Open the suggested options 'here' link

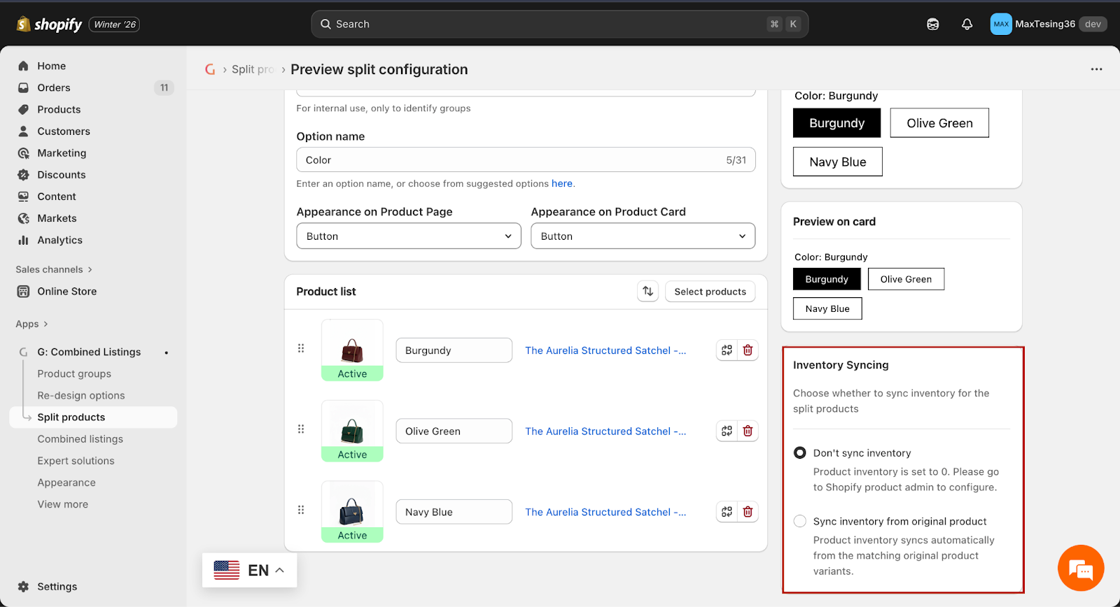(x=561, y=184)
